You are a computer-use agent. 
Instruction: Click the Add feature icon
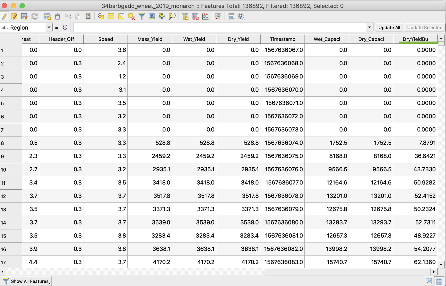(x=47, y=16)
